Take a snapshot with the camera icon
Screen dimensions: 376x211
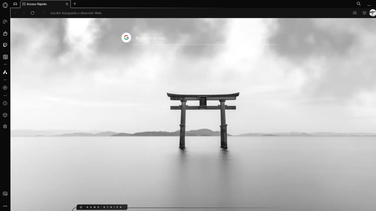355,13
